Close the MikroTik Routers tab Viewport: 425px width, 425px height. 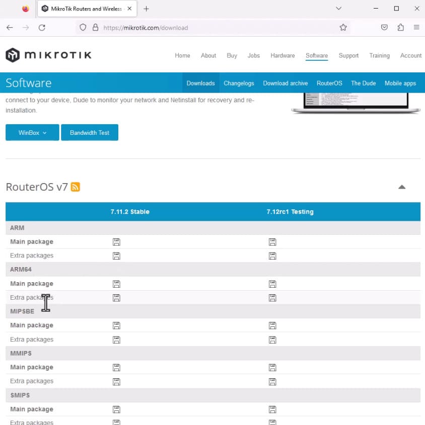pyautogui.click(x=129, y=9)
